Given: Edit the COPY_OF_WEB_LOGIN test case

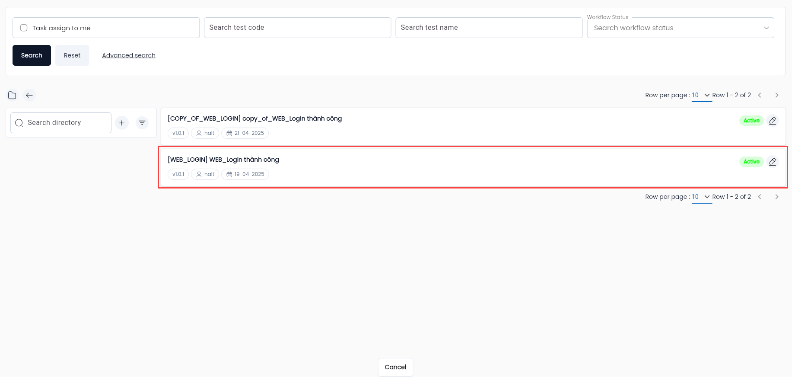Looking at the screenshot, I should coord(773,121).
